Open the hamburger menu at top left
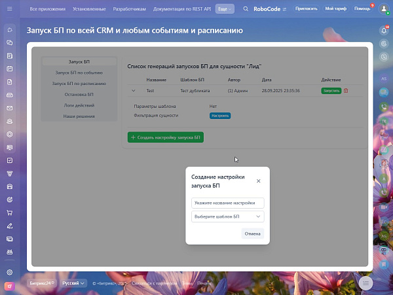This screenshot has height=295, width=393. pos(10,9)
